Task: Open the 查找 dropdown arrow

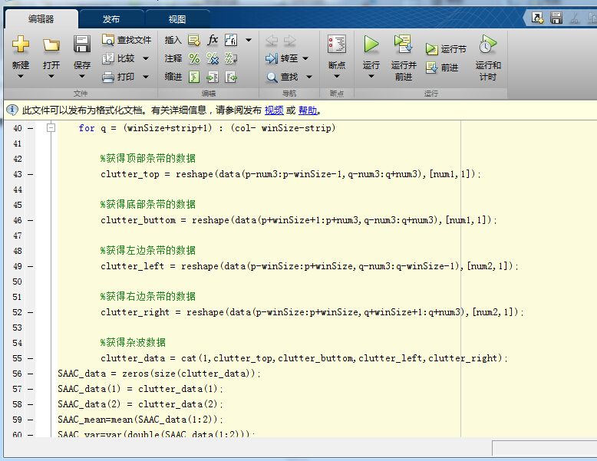Action: 309,77
